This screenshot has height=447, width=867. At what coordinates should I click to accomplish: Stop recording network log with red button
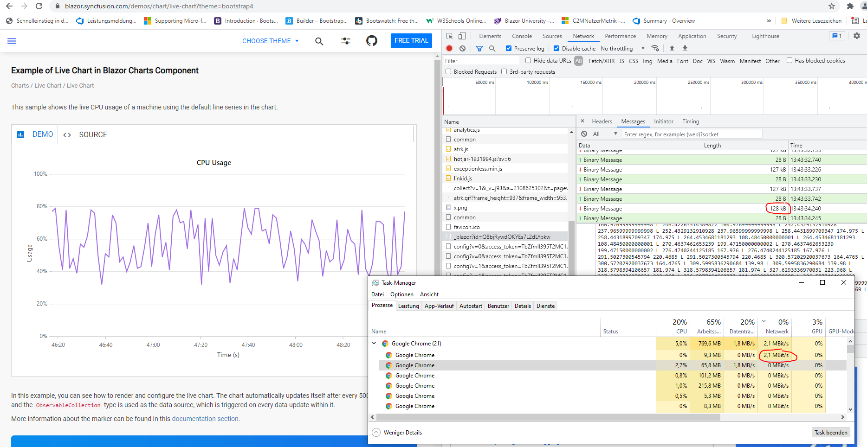[x=449, y=48]
